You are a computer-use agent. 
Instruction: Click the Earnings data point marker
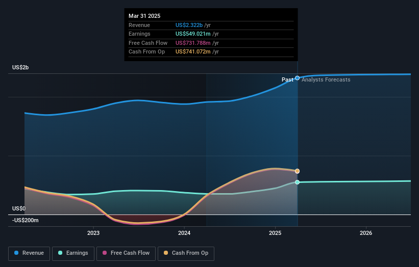coord(297,182)
